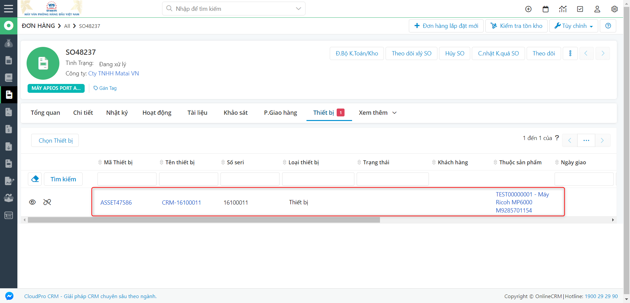Open the Khảo sát tab
The width and height of the screenshot is (630, 303).
pyautogui.click(x=236, y=113)
